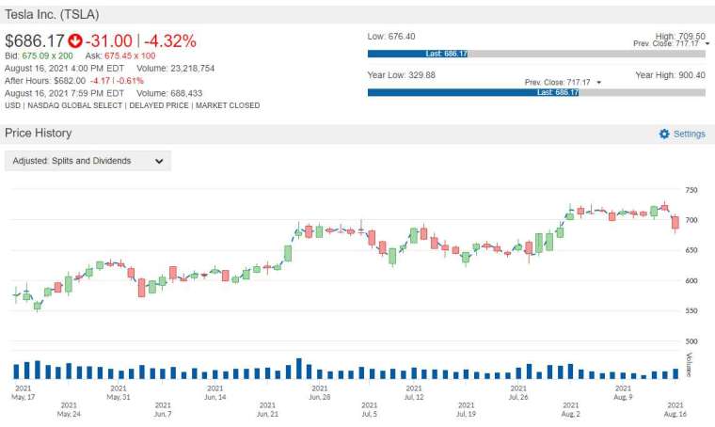Screen dimensions: 715x427
Task: Click the 2021 Aug, 2 axis label
Action: tap(570, 410)
